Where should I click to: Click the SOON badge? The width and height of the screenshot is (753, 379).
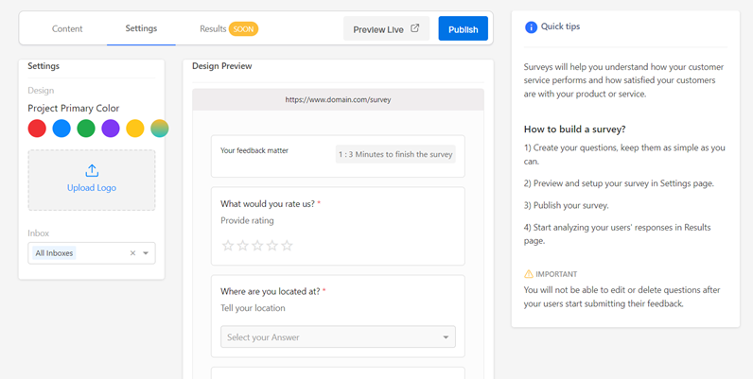(x=243, y=28)
